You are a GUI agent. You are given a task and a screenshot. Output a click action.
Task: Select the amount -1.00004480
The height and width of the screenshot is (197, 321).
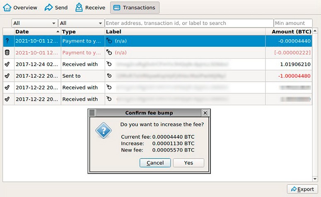coord(294,76)
